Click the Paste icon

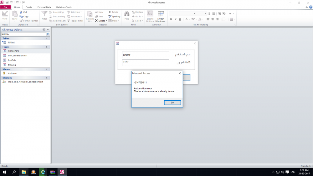pos(15,14)
